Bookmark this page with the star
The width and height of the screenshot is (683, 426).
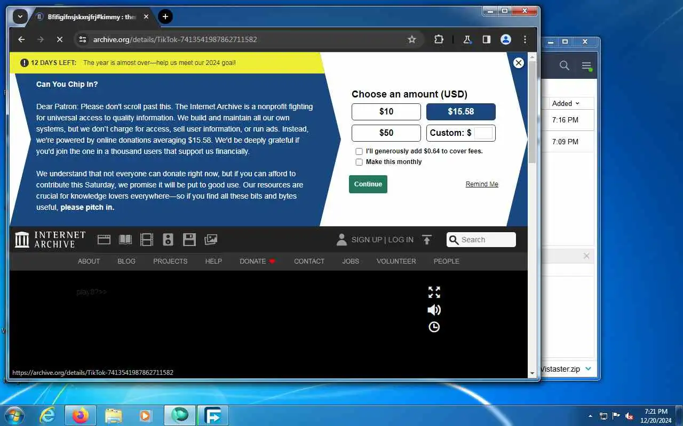click(x=412, y=39)
